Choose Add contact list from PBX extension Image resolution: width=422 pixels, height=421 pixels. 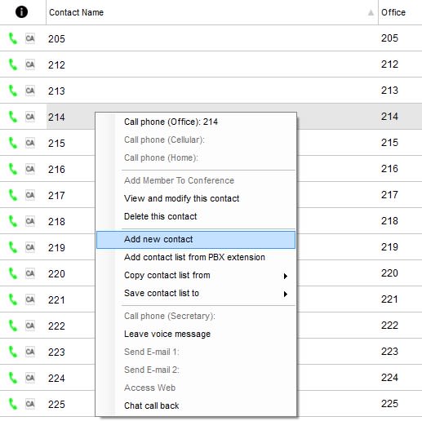[x=196, y=257]
